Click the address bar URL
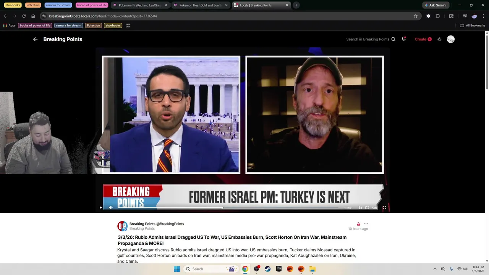Viewport: 489px width, 275px height. point(103,16)
